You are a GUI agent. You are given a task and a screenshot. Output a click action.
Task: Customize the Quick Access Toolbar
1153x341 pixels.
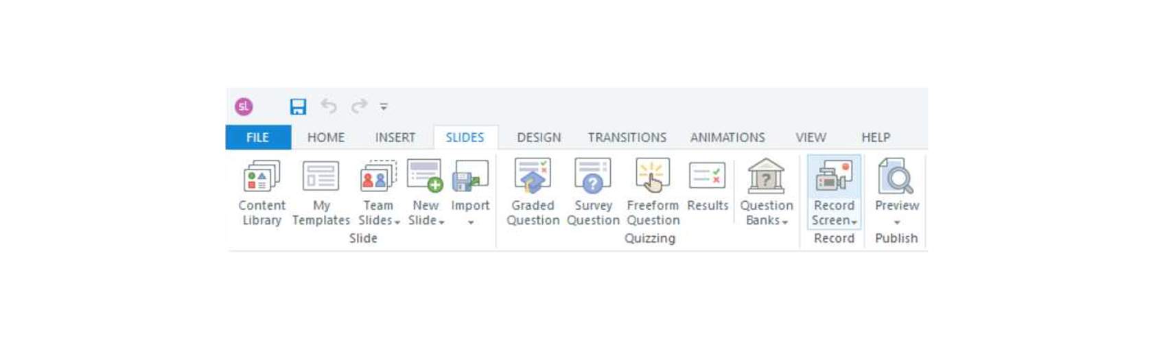click(384, 106)
